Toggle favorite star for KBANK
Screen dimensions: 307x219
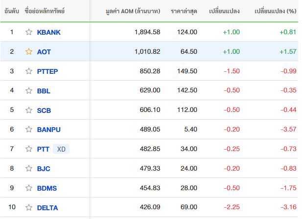[29, 32]
